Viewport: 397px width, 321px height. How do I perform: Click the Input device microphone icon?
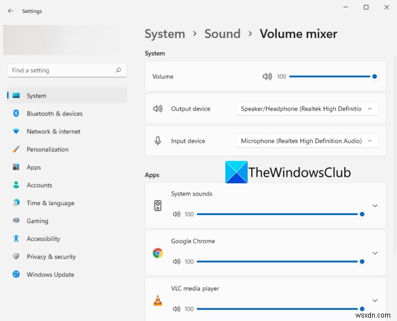click(x=158, y=141)
